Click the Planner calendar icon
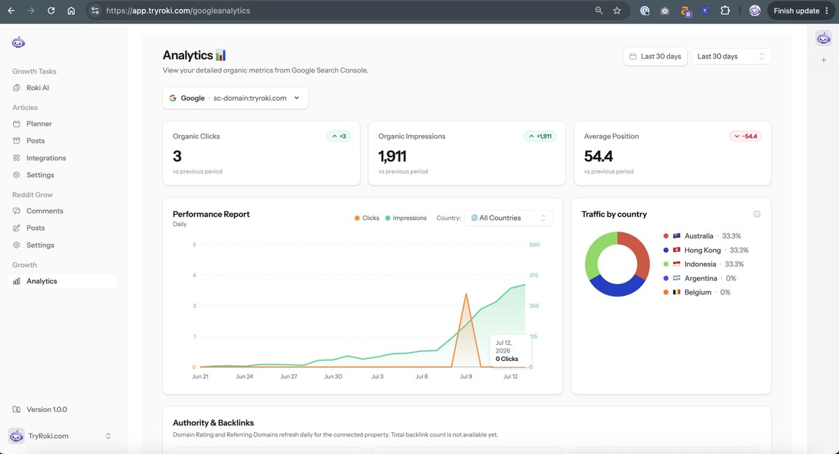839x454 pixels. [17, 124]
